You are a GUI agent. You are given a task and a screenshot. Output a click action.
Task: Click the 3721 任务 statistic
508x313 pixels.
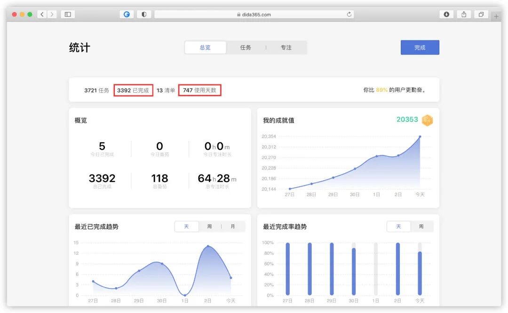(x=96, y=91)
